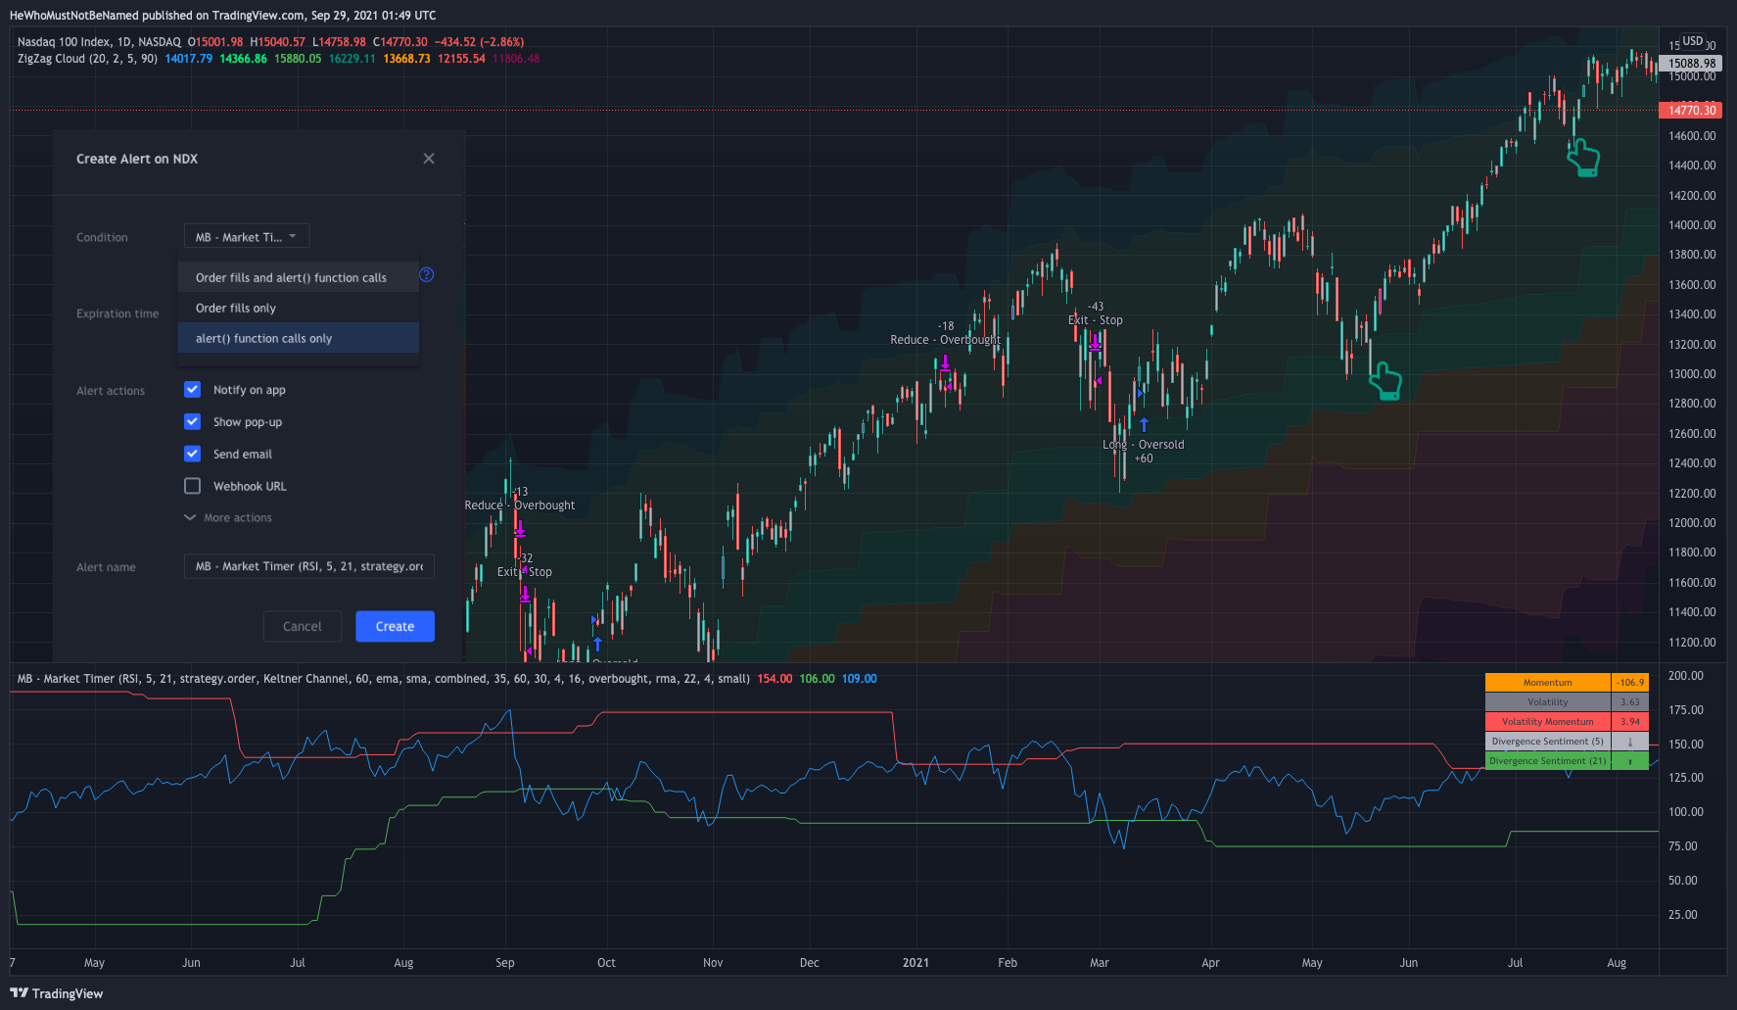Image resolution: width=1737 pixels, height=1010 pixels.
Task: Click the Momentum table cell
Action: [1548, 683]
